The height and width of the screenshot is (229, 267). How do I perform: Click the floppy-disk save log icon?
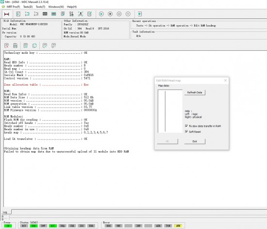tap(16, 46)
